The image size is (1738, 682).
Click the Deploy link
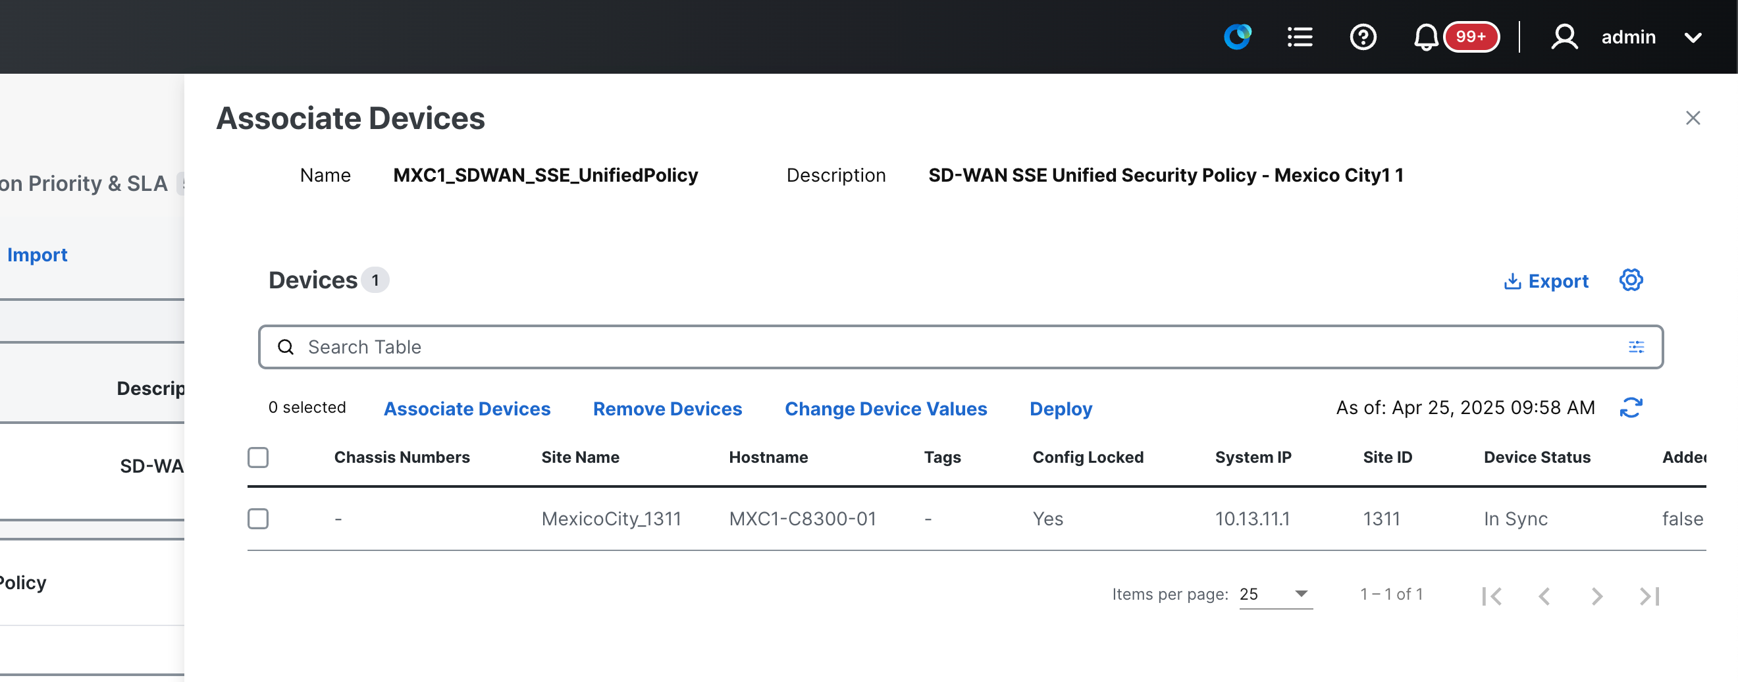click(x=1060, y=408)
